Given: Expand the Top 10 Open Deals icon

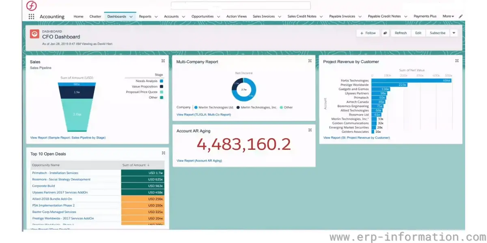Looking at the screenshot, I should [x=164, y=153].
